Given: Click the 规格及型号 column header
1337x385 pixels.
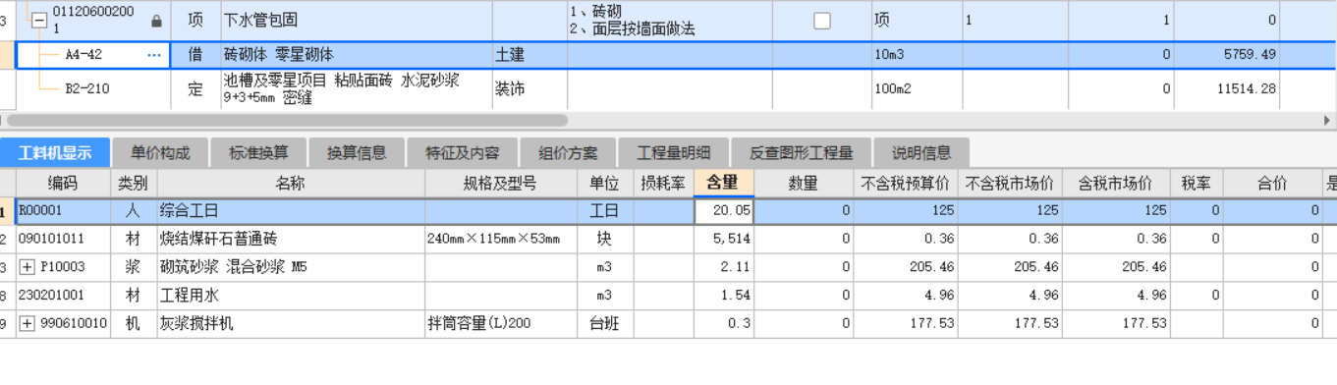Looking at the screenshot, I should coord(501,183).
